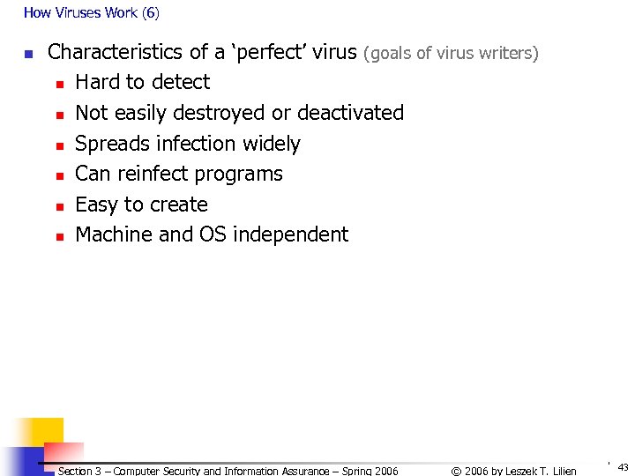The image size is (635, 476).
Task: Click the slide title "How Viruses Work (6)"
Action: pos(92,13)
